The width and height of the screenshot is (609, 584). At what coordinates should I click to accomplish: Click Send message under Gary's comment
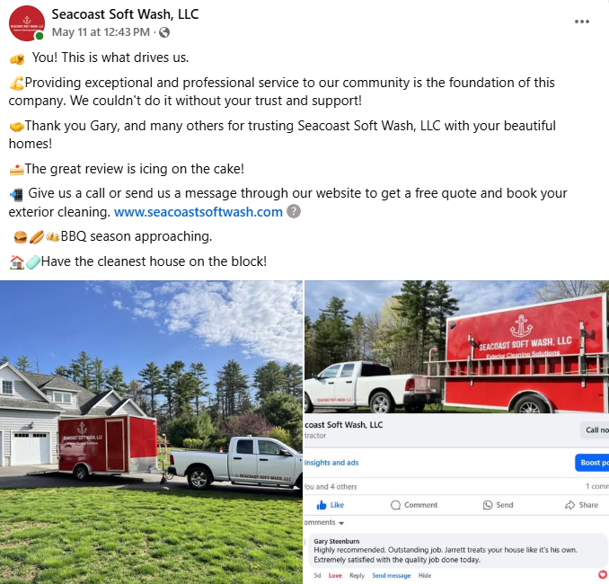391,575
